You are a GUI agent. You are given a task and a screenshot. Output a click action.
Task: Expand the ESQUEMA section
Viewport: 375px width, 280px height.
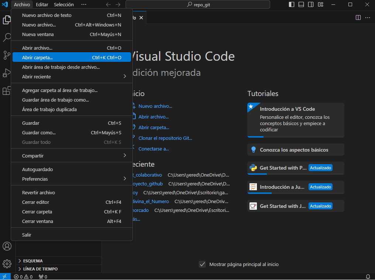(59, 260)
